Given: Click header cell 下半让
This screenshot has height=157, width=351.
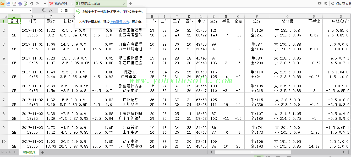Looking at the screenshot, I should [314, 21].
